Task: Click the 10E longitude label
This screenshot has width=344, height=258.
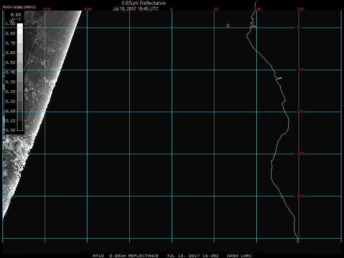Action: [x=258, y=9]
